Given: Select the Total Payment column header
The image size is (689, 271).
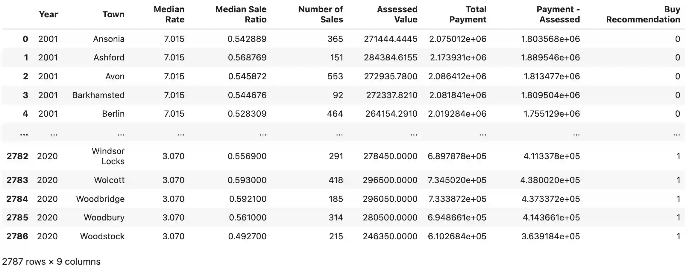Looking at the screenshot, I should coord(468,14).
